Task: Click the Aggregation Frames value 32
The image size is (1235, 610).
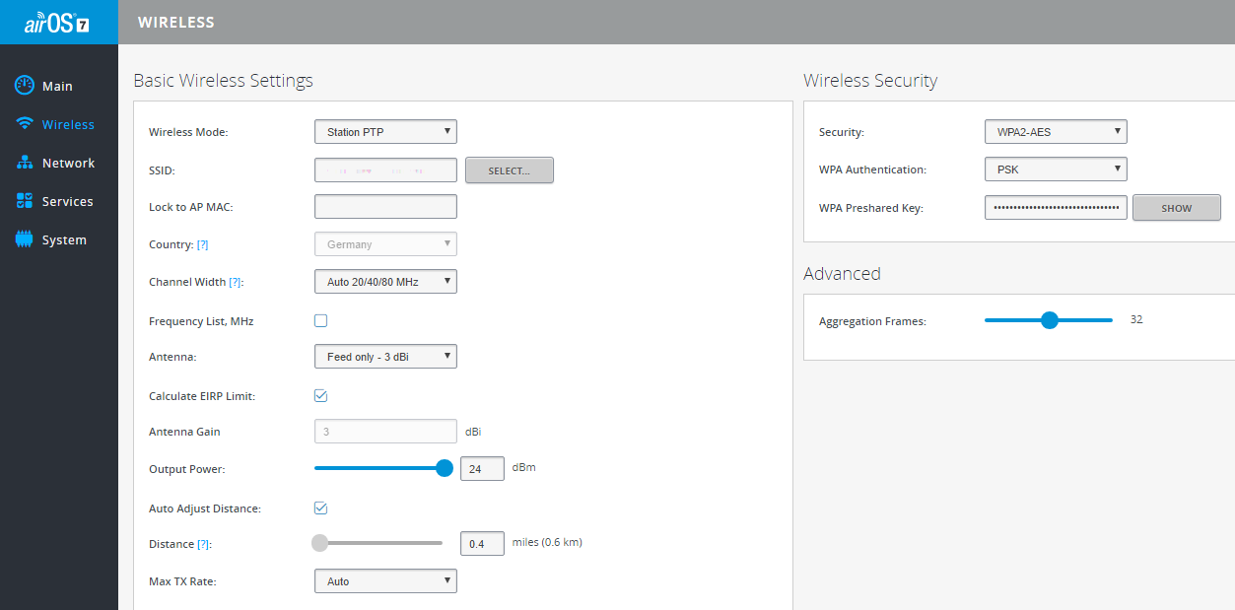Action: coord(1136,319)
